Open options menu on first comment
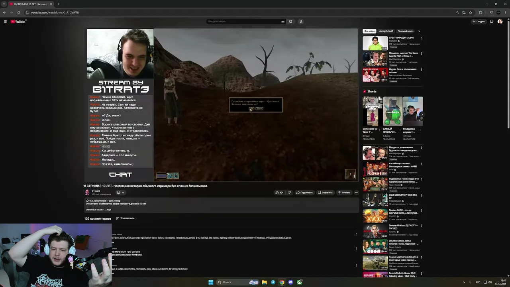510x287 pixels. 356,234
